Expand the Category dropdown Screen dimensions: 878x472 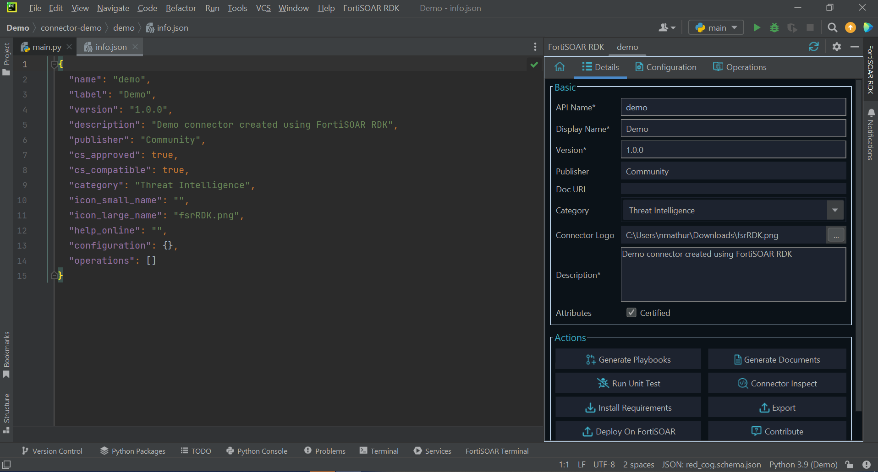835,210
